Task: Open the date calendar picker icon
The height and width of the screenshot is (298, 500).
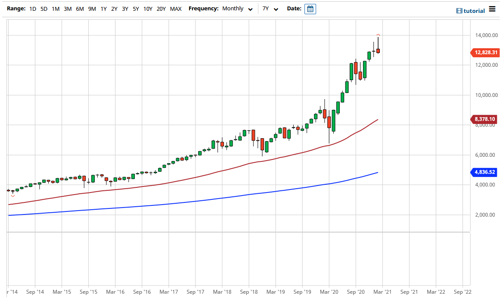Action: 310,9
